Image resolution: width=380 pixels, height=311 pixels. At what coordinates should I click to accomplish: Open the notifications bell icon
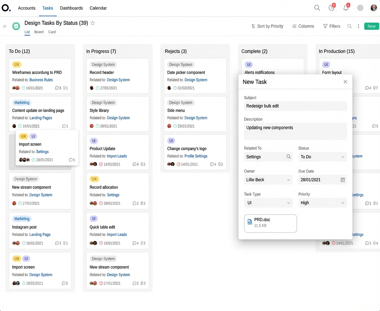(x=346, y=8)
